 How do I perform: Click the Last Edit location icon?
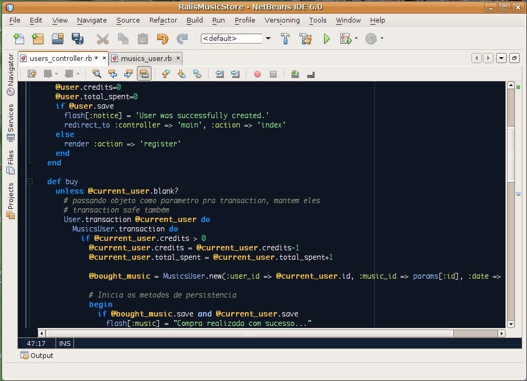(32, 74)
